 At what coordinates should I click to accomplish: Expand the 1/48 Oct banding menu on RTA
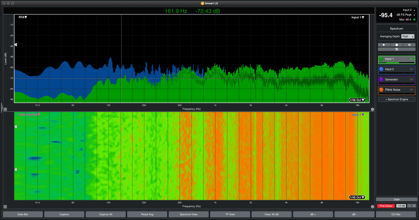click(357, 100)
